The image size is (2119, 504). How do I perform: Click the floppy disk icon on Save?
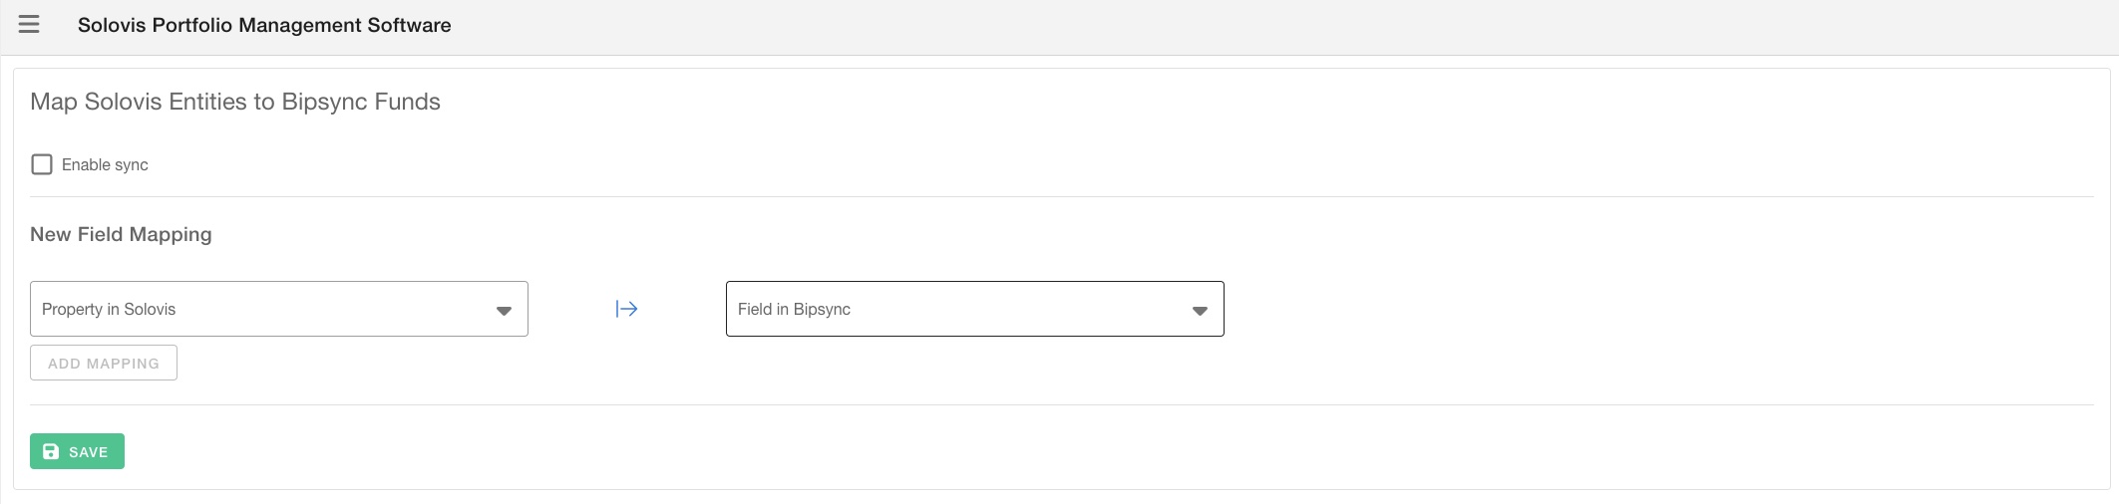tap(51, 451)
